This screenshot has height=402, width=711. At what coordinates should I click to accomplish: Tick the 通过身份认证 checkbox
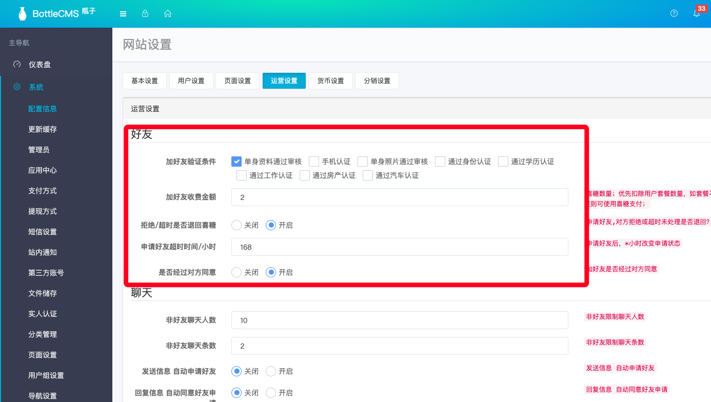[440, 162]
